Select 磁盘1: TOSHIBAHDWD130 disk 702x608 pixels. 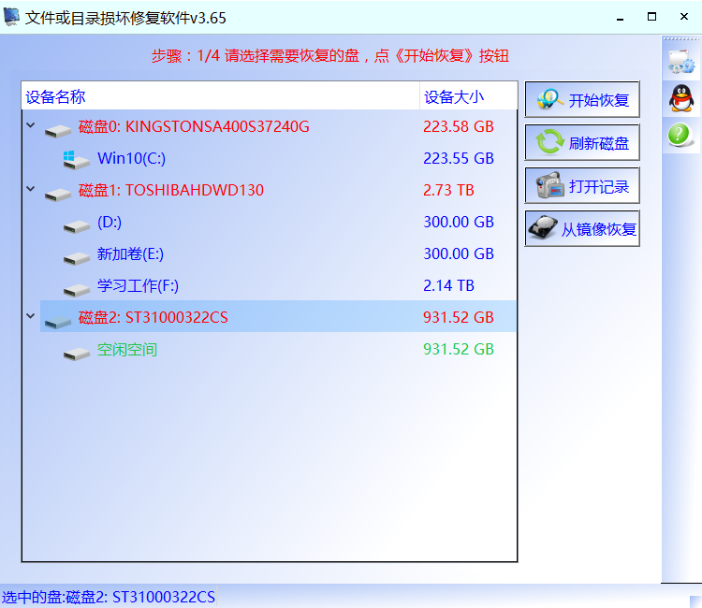170,190
